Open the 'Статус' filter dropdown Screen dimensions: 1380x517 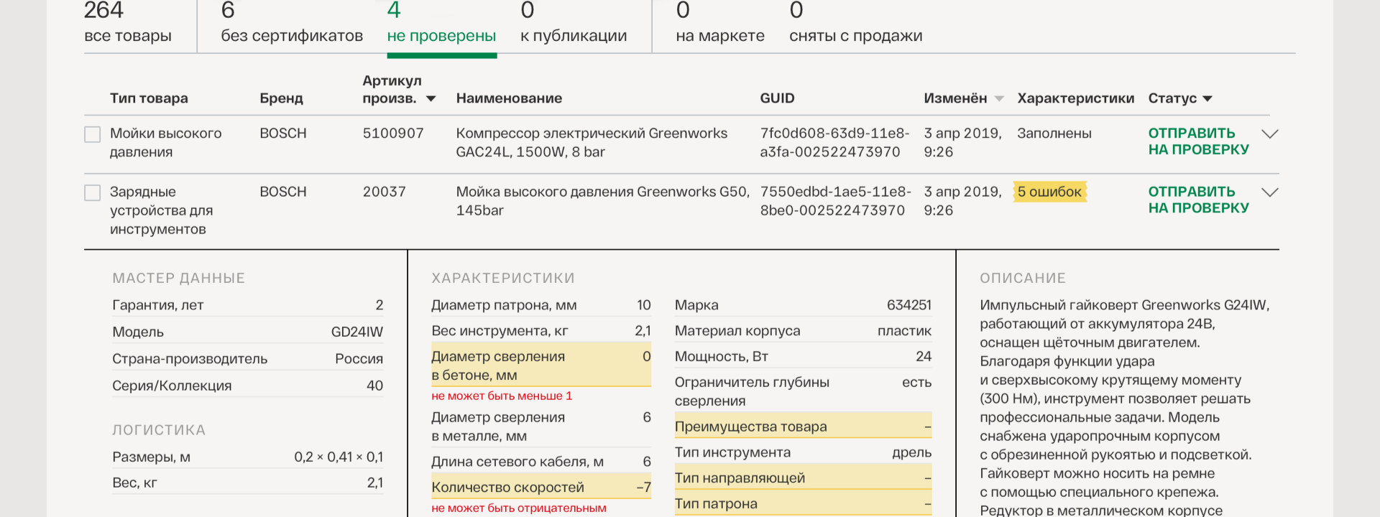point(1207,99)
